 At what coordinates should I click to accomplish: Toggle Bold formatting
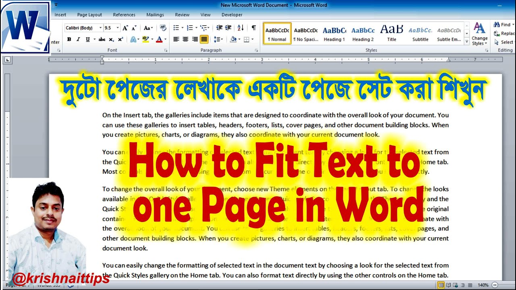click(x=69, y=39)
